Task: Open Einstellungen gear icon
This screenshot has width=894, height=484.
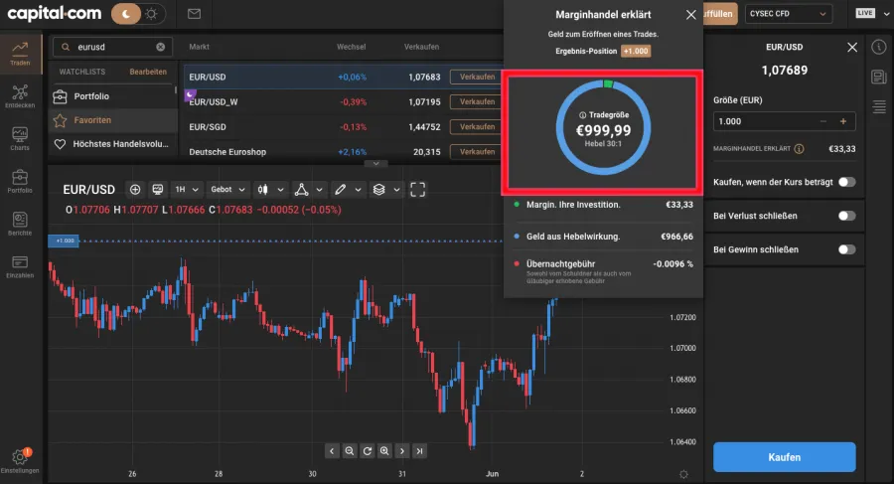Action: (20, 457)
